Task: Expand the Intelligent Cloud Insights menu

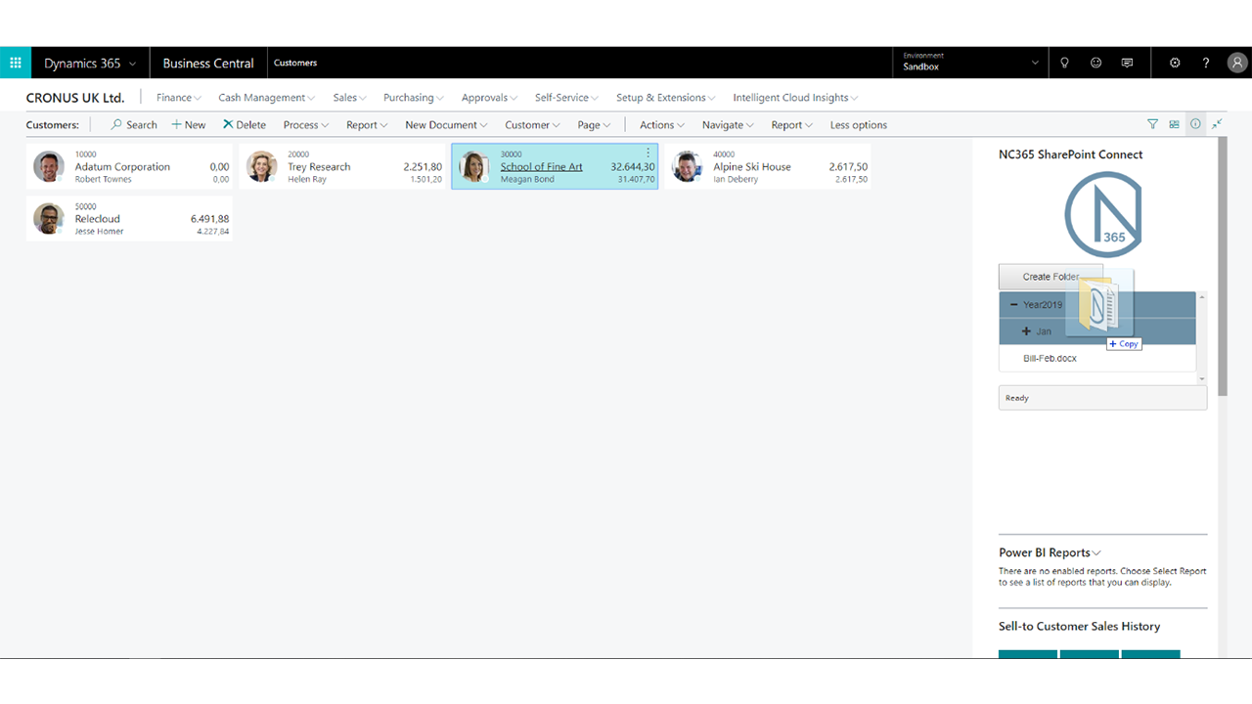Action: coord(796,98)
